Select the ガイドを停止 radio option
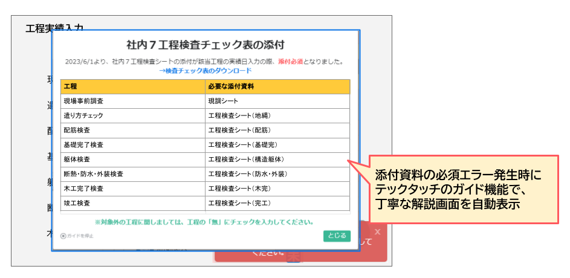The width and height of the screenshot is (570, 278). 63,236
